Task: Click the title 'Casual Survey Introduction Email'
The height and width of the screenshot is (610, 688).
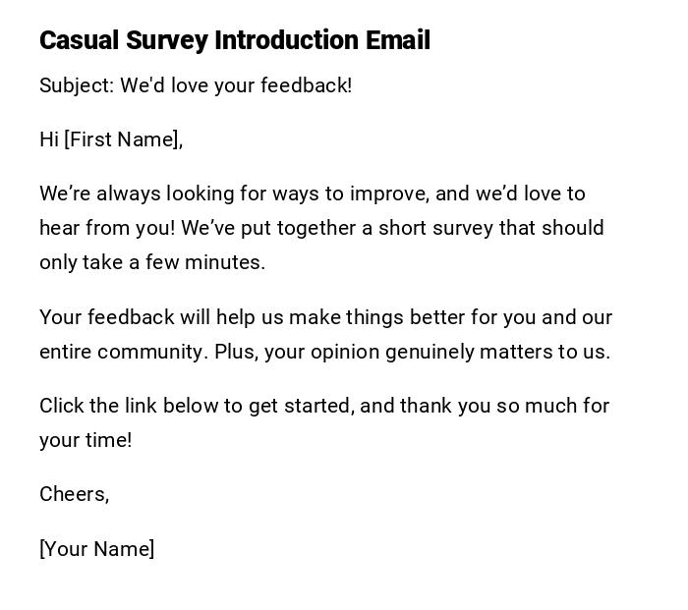Action: point(235,40)
